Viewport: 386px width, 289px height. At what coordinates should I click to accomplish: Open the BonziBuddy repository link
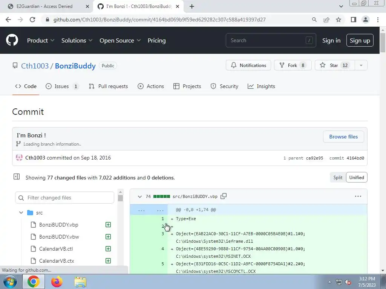pyautogui.click(x=75, y=66)
